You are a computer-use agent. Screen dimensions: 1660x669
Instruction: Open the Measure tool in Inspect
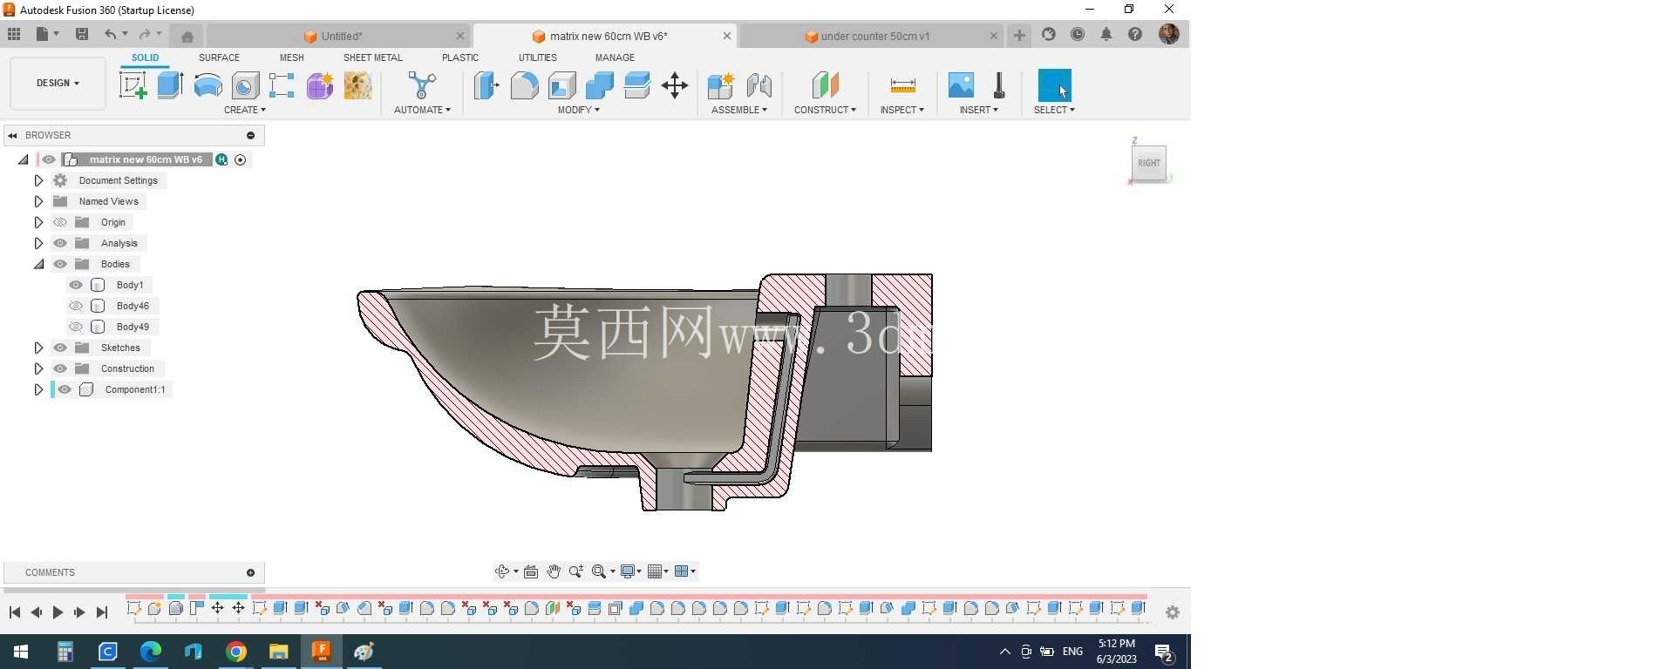pos(902,85)
